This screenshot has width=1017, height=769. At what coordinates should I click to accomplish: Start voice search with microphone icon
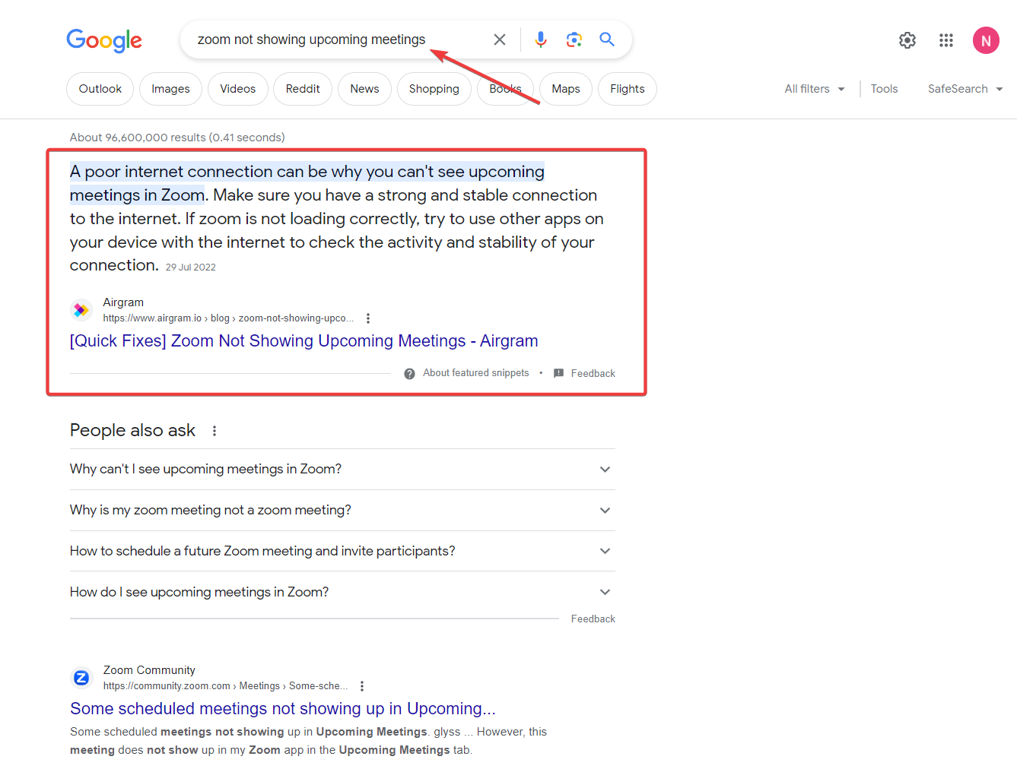pyautogui.click(x=541, y=40)
